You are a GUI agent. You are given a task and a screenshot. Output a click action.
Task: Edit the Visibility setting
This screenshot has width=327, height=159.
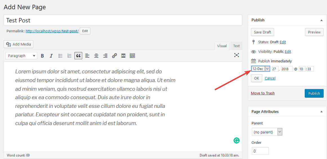pos(288,52)
